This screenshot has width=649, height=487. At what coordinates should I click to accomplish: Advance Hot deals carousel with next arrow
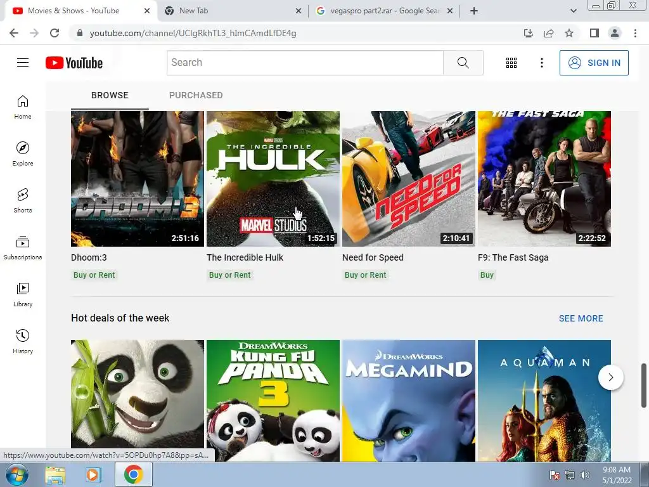tap(610, 377)
